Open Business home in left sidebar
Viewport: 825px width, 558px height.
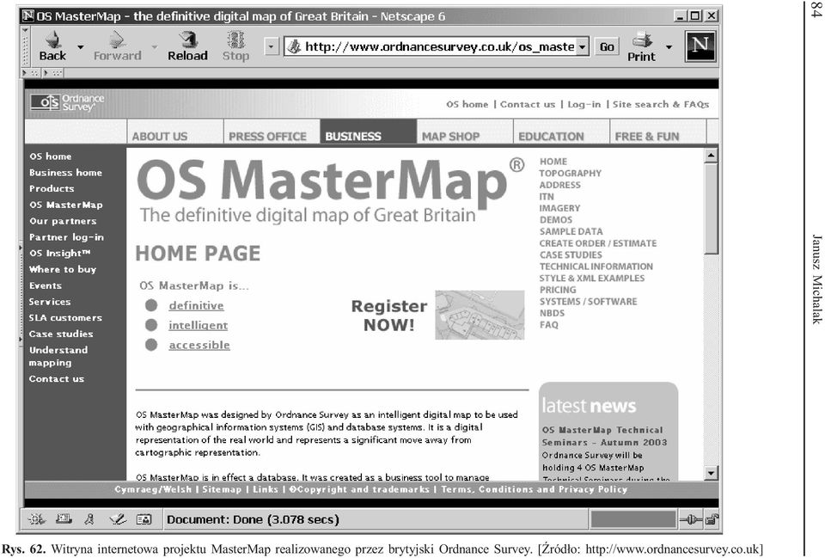(66, 173)
